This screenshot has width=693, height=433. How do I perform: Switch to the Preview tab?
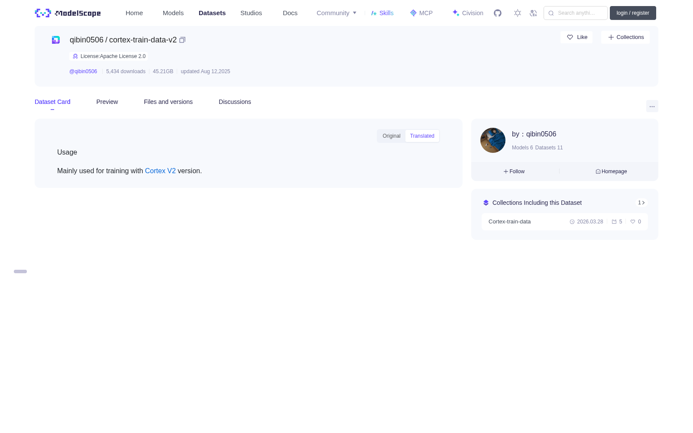click(x=107, y=102)
